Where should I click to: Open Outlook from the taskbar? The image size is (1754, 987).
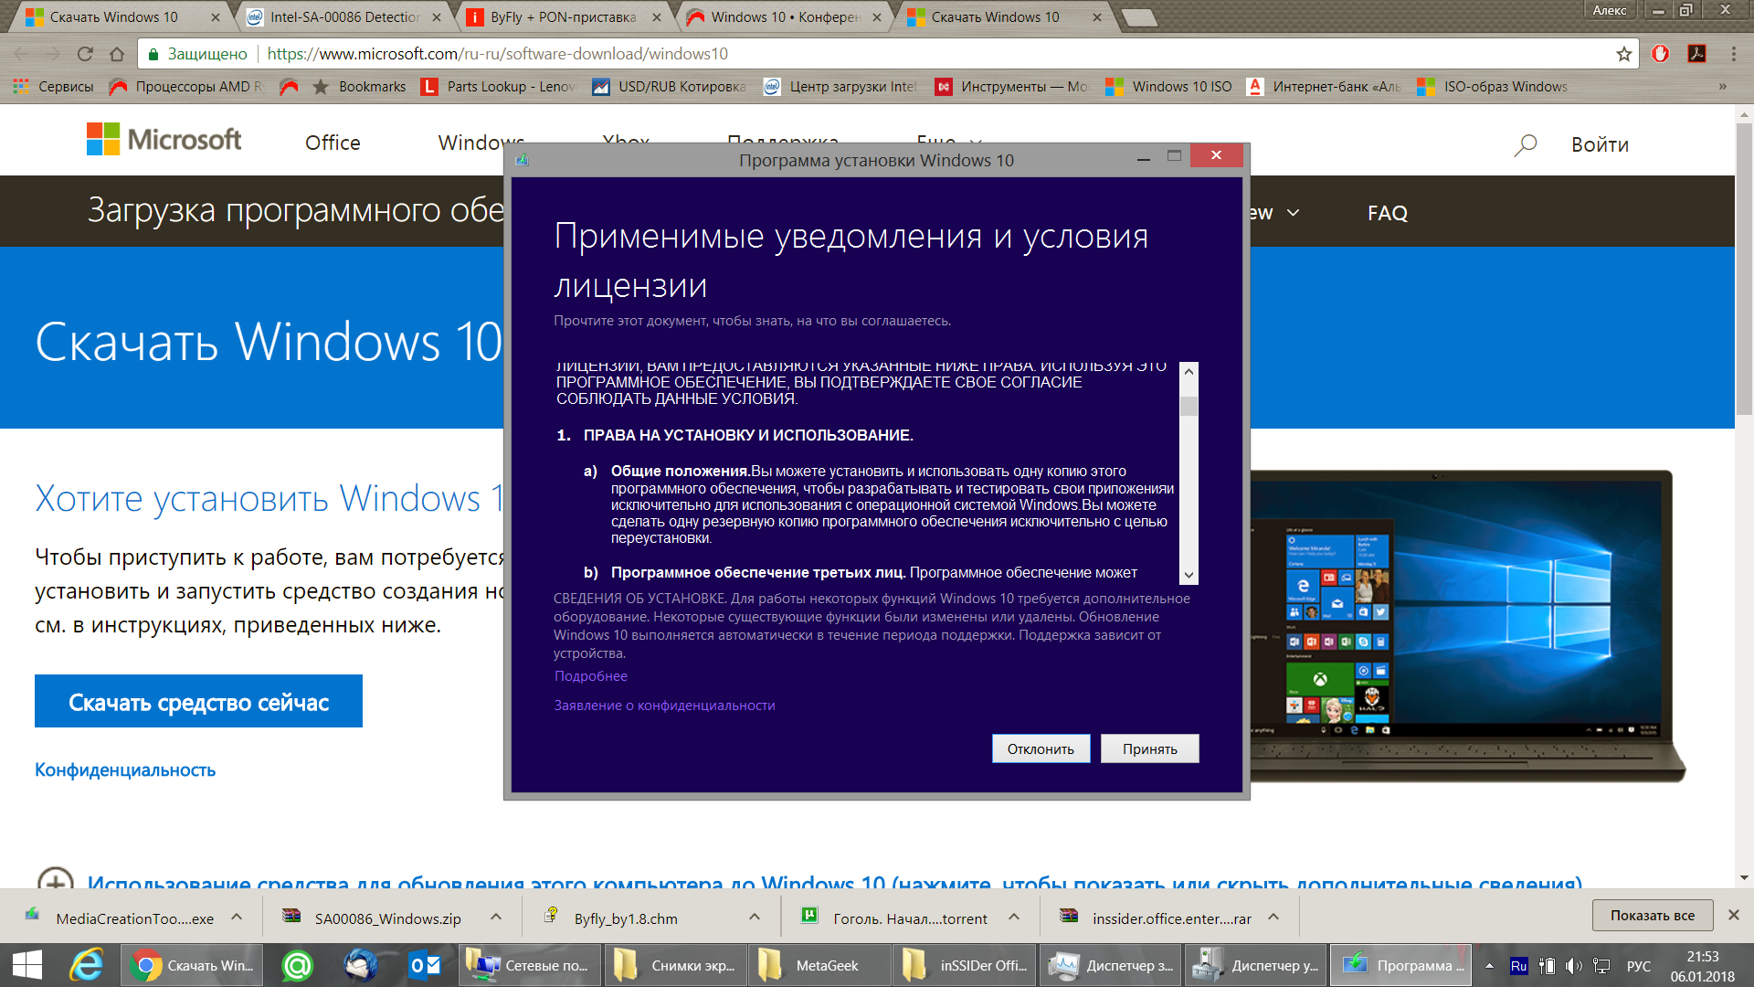coord(425,965)
